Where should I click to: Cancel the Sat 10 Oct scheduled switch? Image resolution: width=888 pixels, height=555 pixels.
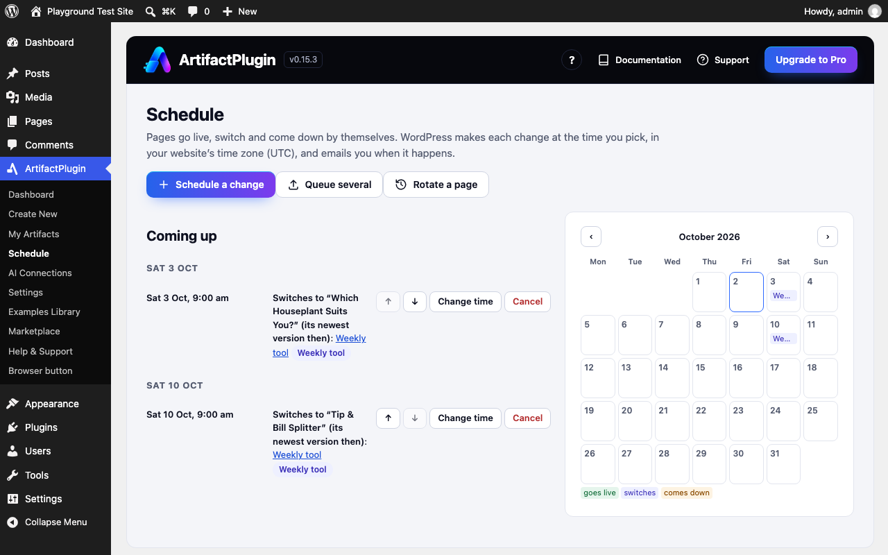click(527, 418)
